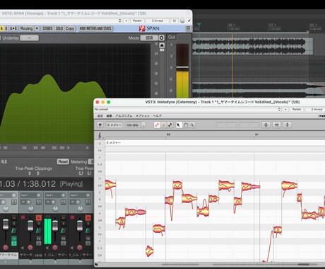Open the USER mode dropdown in SPAN

[x=149, y=38]
